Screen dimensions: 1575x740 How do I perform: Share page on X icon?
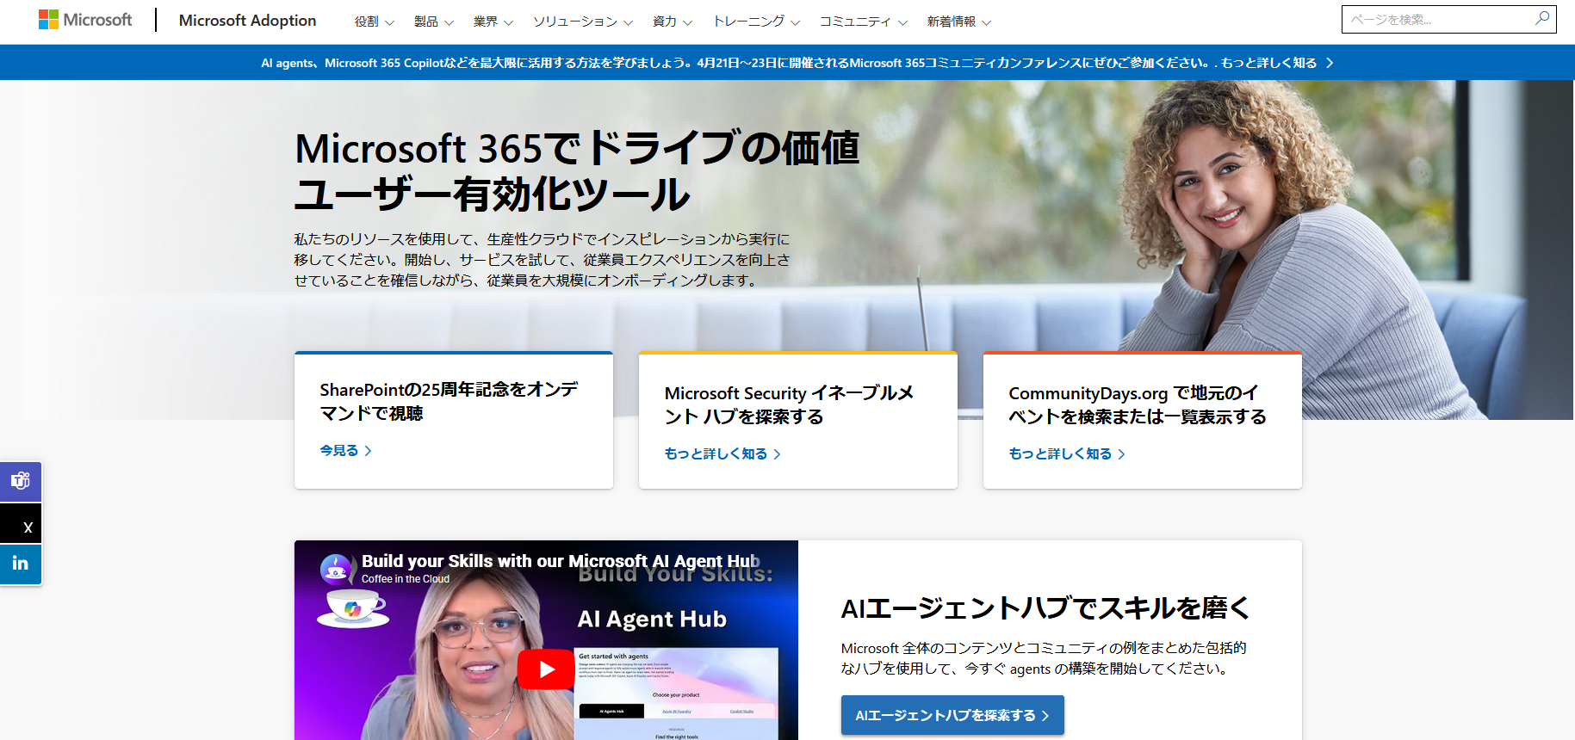[x=21, y=524]
